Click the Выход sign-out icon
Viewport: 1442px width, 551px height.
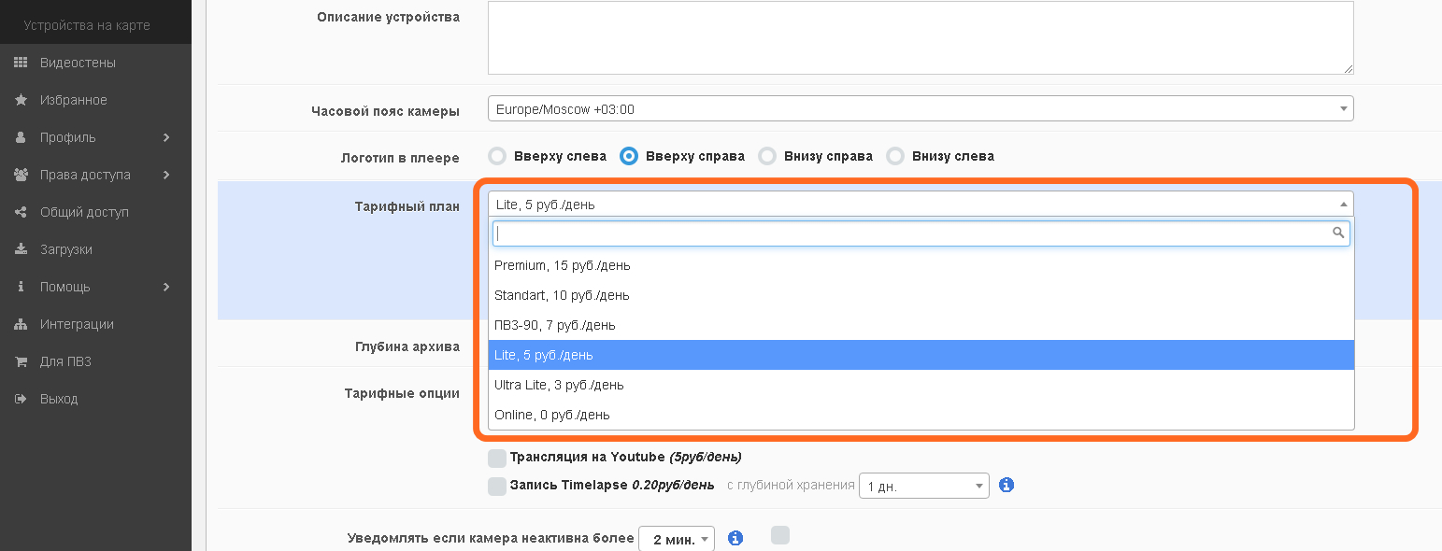coord(21,399)
